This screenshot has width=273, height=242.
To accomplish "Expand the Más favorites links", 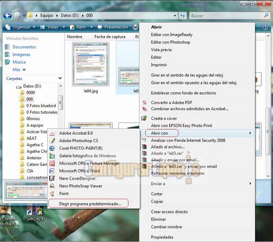I will tap(19, 70).
